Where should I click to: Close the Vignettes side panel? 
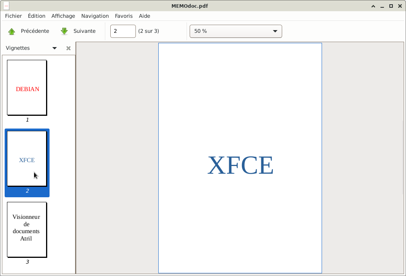[x=69, y=48]
